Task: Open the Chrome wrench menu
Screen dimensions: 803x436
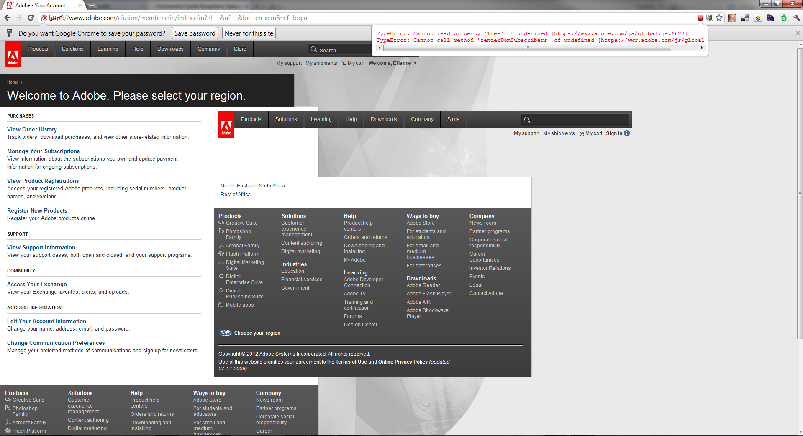Action: pos(796,18)
